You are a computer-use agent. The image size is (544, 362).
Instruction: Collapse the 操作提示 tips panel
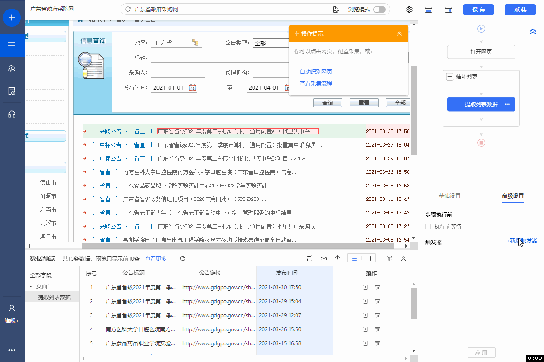[399, 33]
